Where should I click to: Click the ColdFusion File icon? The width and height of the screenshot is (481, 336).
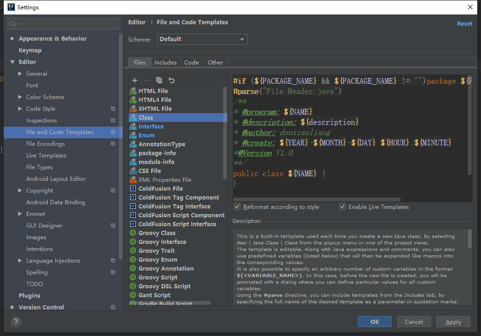(x=133, y=189)
